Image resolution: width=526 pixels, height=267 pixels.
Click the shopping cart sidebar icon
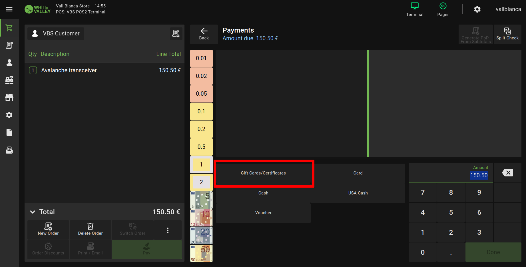[x=9, y=28]
